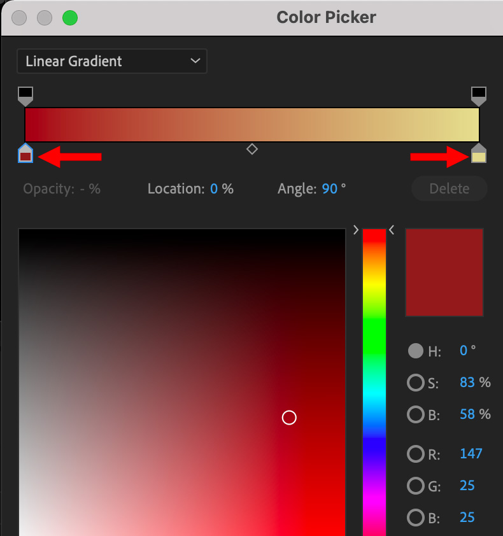Select the B brightness radio button
The width and height of the screenshot is (503, 536).
[x=416, y=414]
